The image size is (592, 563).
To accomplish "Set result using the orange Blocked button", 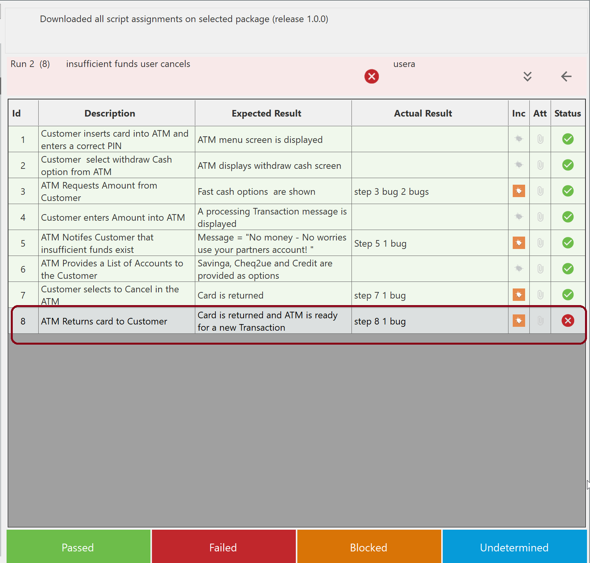I will point(369,547).
